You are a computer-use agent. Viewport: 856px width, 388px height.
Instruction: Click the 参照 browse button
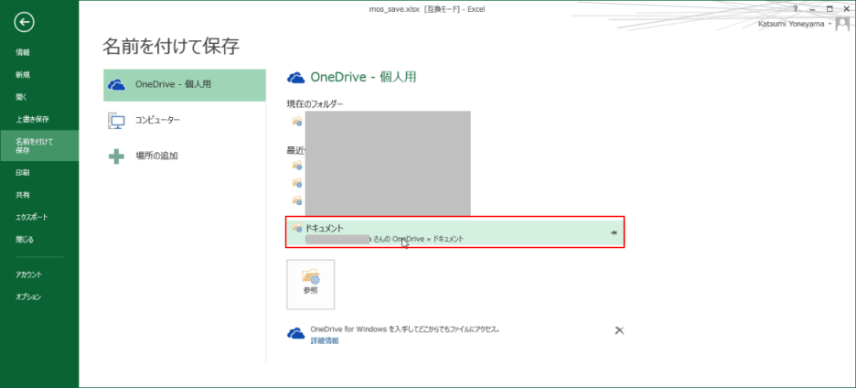tap(311, 285)
